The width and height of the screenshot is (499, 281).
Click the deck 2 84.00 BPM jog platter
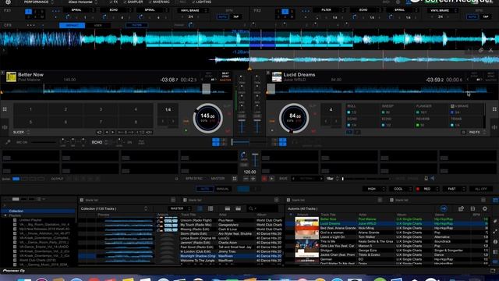[x=294, y=118]
